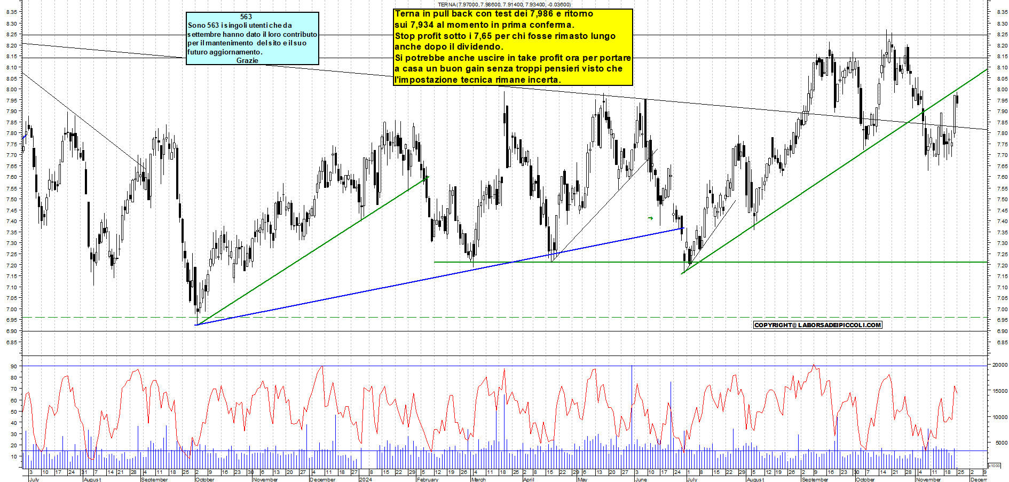1009x482 pixels.
Task: Click the 'x1000' volume multiplier label
Action: tap(994, 465)
